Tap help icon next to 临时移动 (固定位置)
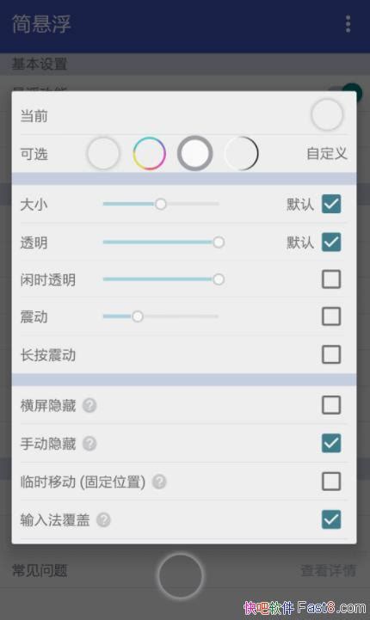The width and height of the screenshot is (370, 620). (159, 482)
